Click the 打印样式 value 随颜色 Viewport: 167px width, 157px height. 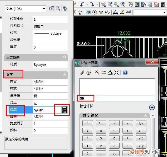coord(50,26)
